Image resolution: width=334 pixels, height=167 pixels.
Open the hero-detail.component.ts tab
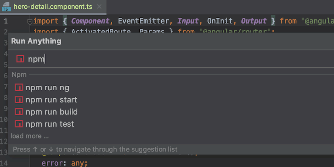click(53, 7)
